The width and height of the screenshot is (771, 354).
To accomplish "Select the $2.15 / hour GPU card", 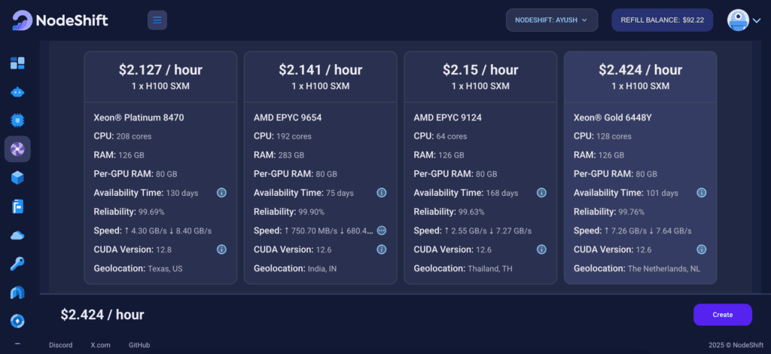I will click(x=480, y=168).
